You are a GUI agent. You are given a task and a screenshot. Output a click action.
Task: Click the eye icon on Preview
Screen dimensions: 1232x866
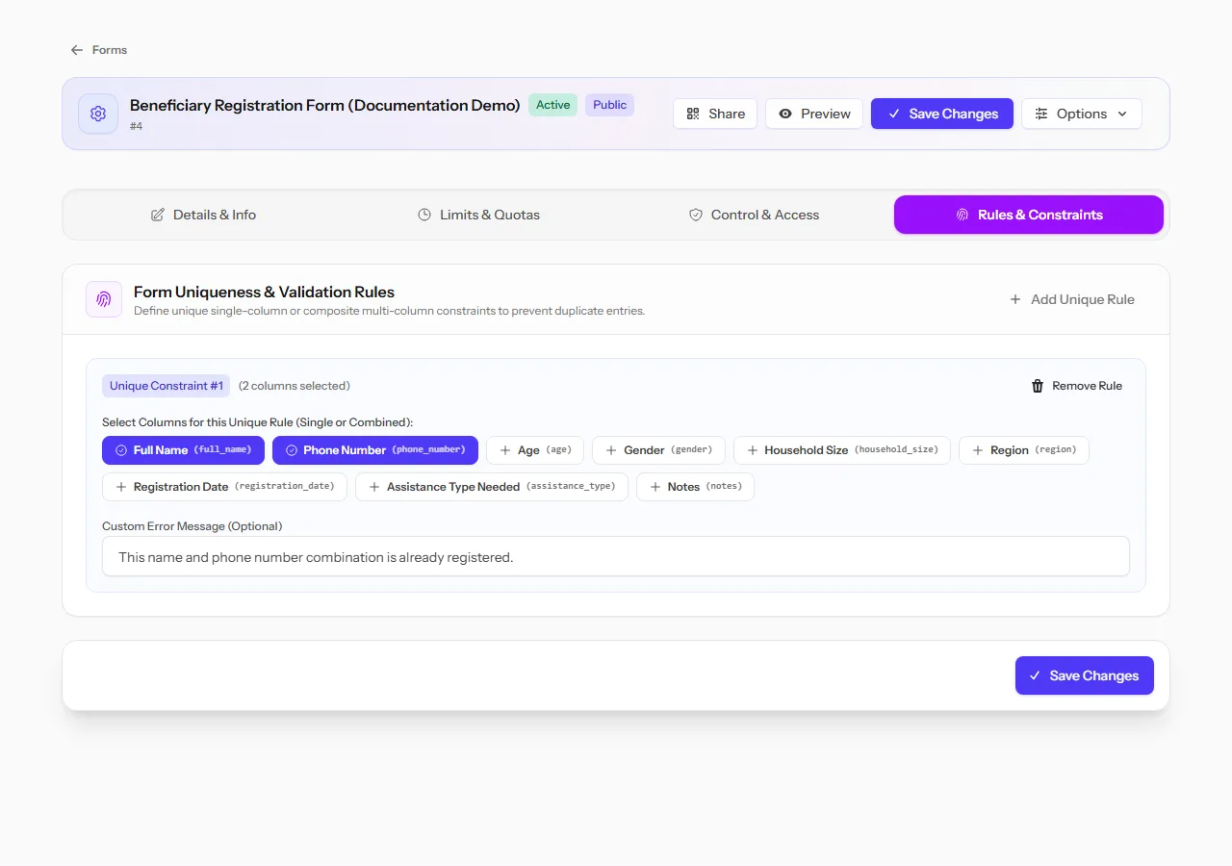785,114
